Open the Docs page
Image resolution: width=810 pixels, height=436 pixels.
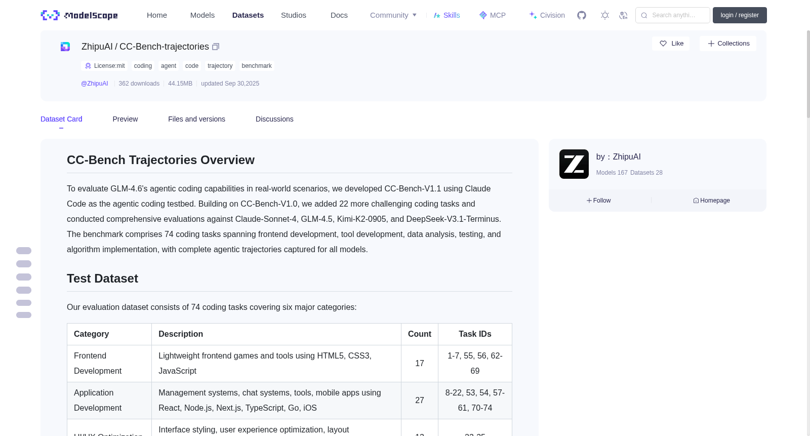pyautogui.click(x=339, y=15)
